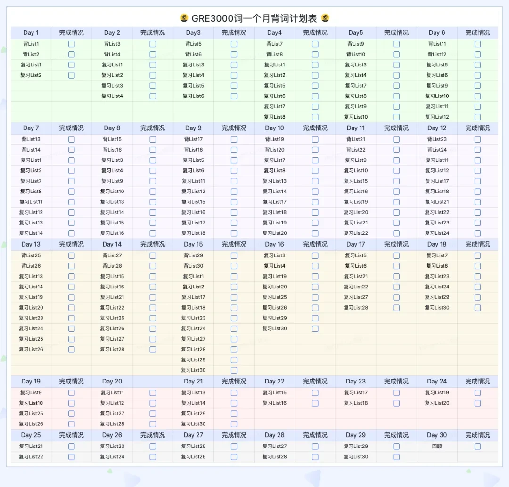Tick the 复习List26 checkbox in Day 13
The image size is (509, 487).
tap(72, 350)
